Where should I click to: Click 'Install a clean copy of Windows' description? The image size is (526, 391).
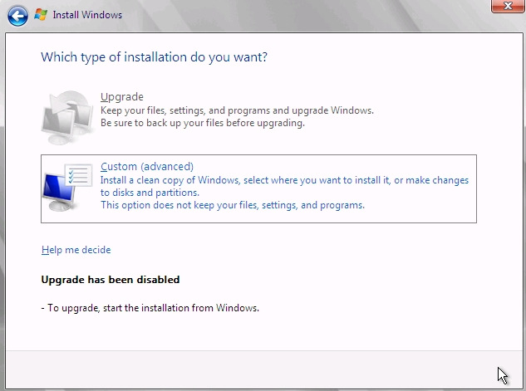tap(284, 180)
